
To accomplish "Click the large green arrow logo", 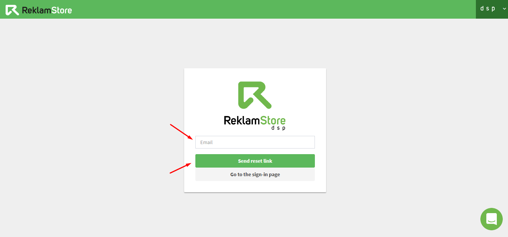I will (255, 95).
